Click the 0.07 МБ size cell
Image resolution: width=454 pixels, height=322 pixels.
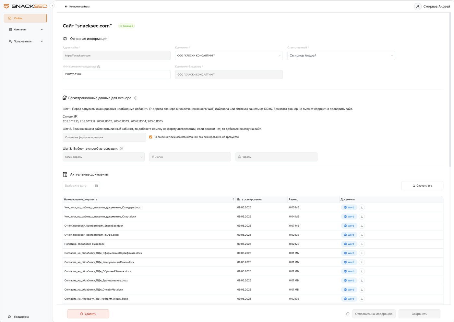[294, 226]
